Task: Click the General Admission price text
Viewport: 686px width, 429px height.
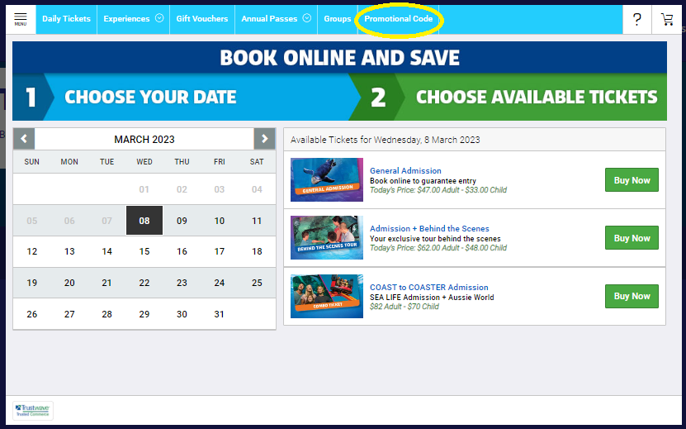Action: (438, 190)
